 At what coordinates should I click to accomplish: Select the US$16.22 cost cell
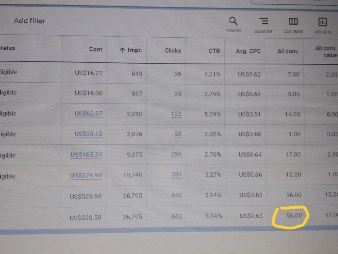coord(89,73)
